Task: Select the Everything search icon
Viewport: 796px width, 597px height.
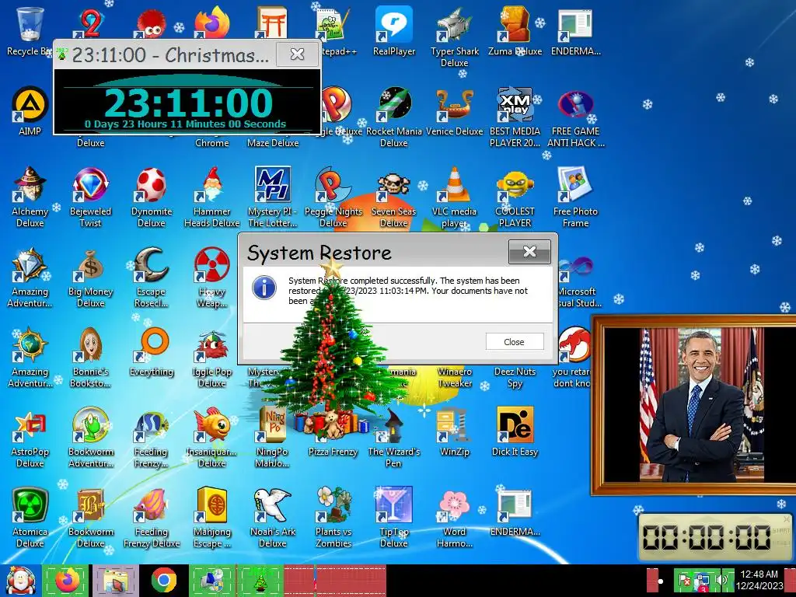Action: point(152,352)
